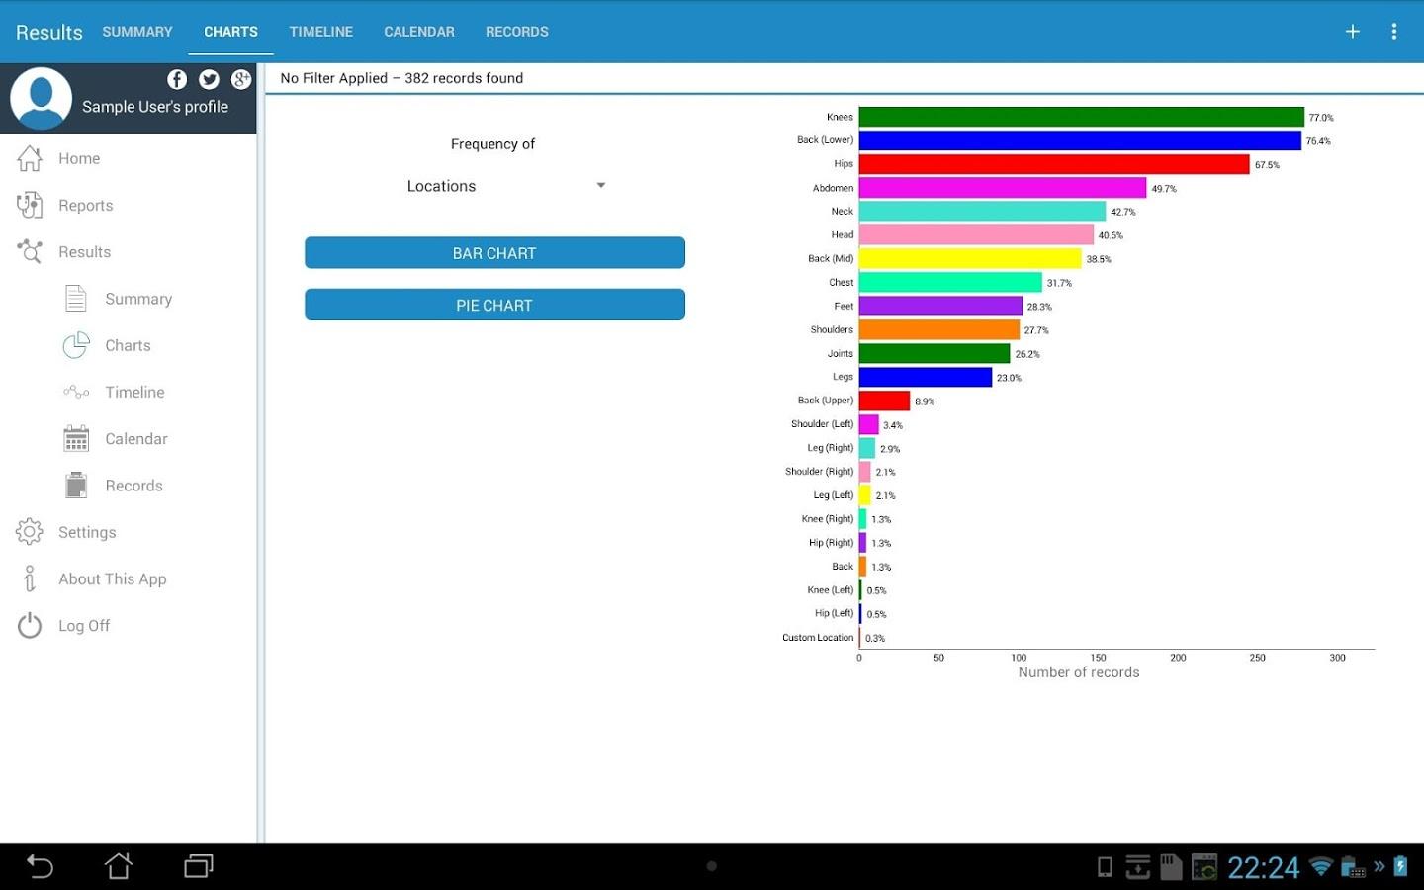Tap the plus add record icon

coord(1352,32)
